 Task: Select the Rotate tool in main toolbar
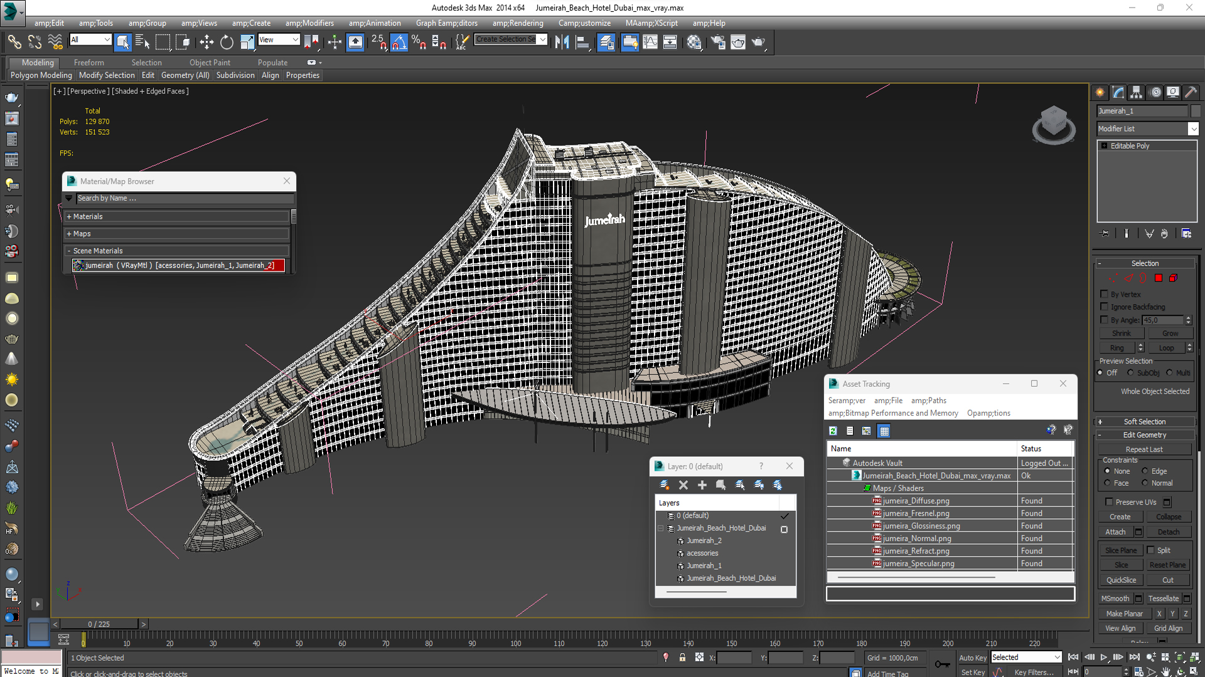(x=227, y=42)
